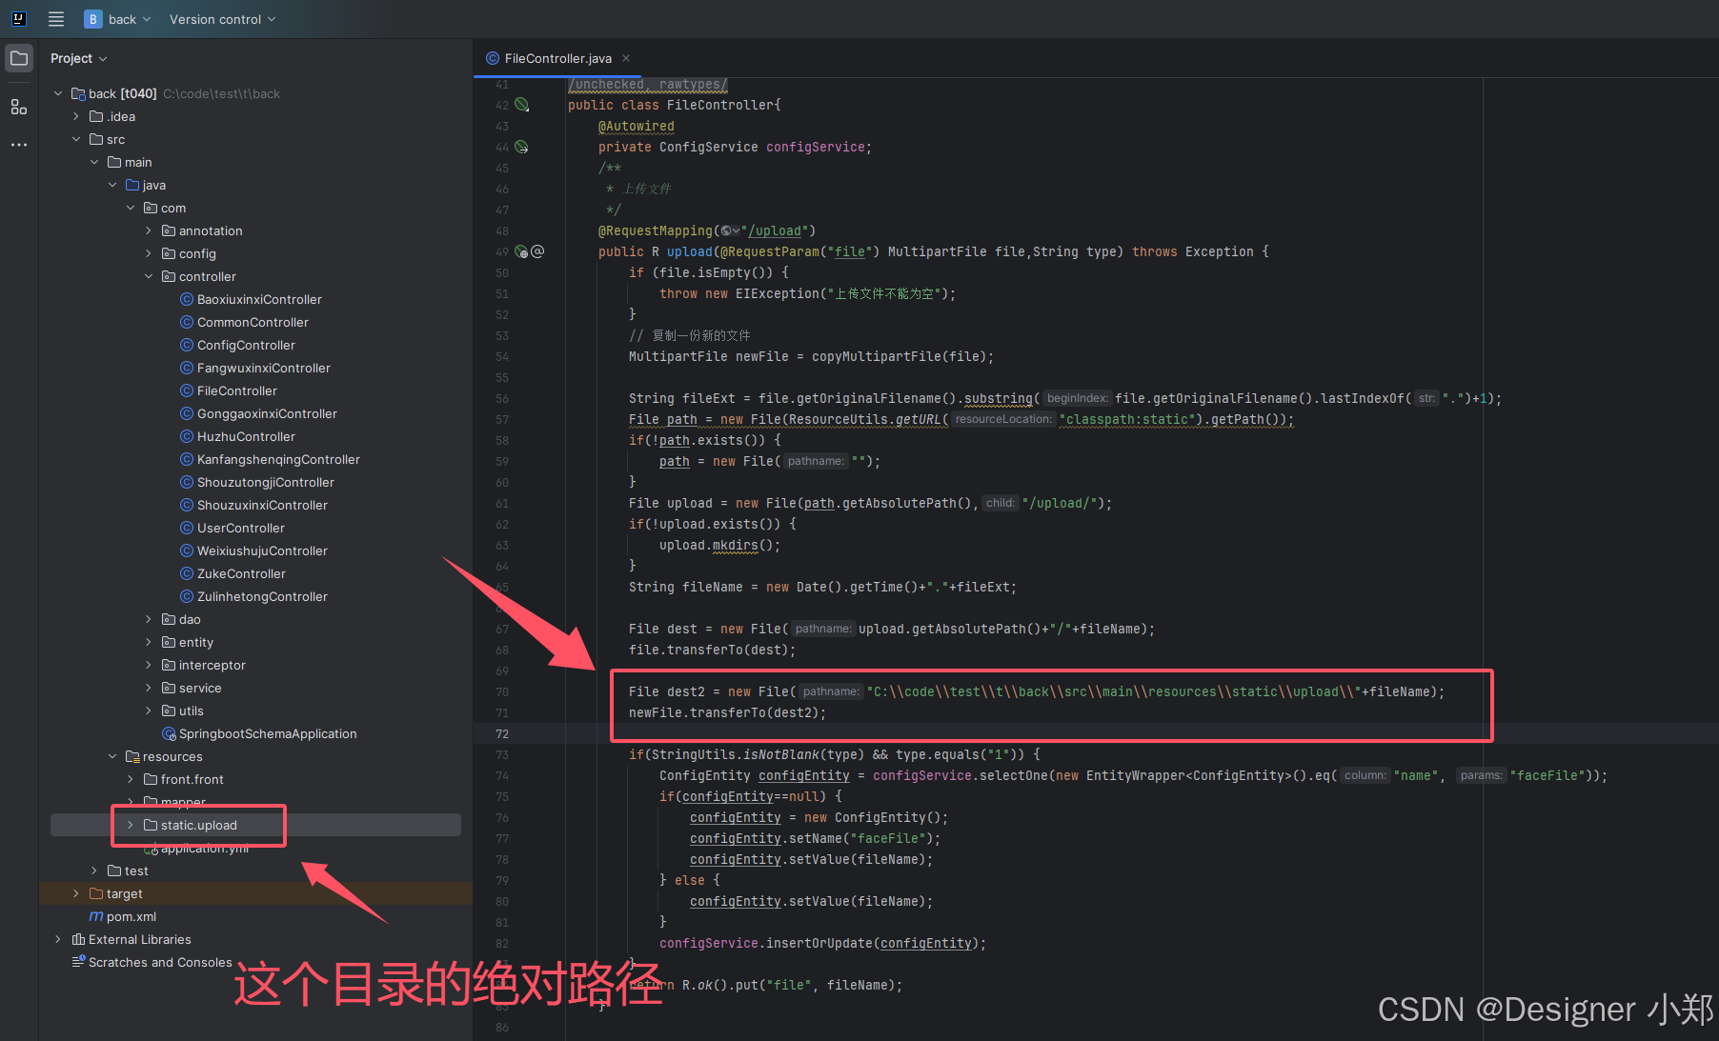Screen dimensions: 1719x1041
Task: Click the return R.ok() statement
Action: coord(768,985)
